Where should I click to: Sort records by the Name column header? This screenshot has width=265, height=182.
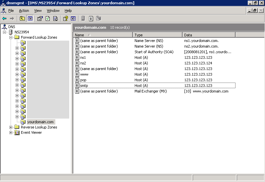103,35
